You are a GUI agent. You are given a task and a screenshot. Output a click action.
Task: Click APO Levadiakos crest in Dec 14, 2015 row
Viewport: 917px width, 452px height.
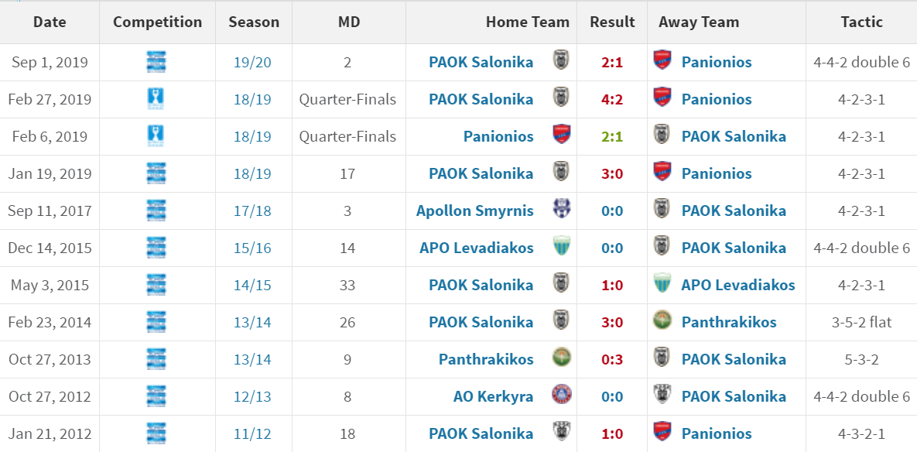click(562, 246)
